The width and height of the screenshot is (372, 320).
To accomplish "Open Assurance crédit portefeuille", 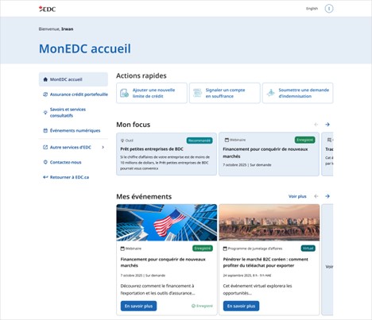I will coord(79,94).
